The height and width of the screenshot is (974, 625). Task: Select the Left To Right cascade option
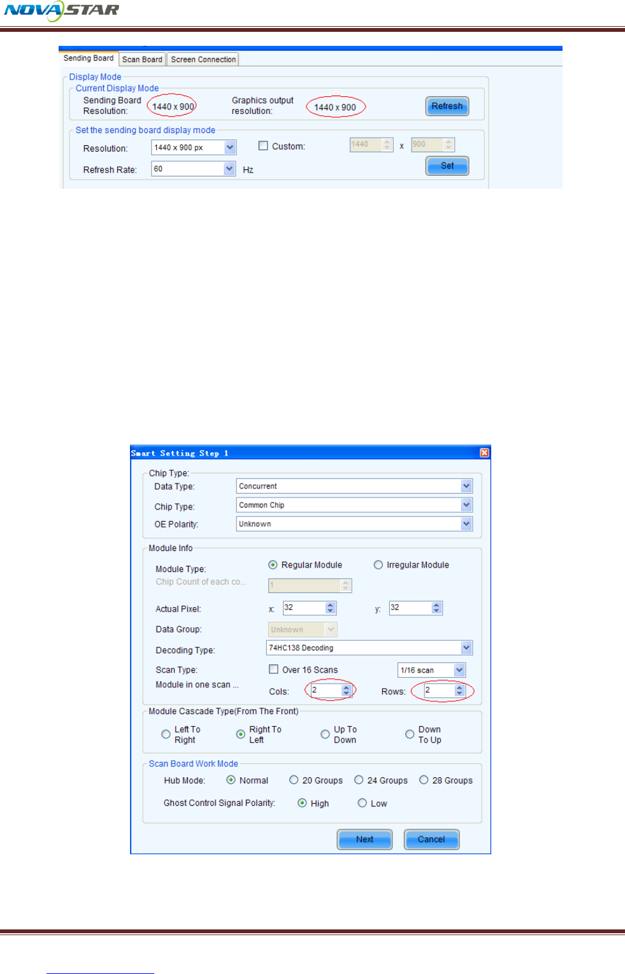(x=166, y=734)
